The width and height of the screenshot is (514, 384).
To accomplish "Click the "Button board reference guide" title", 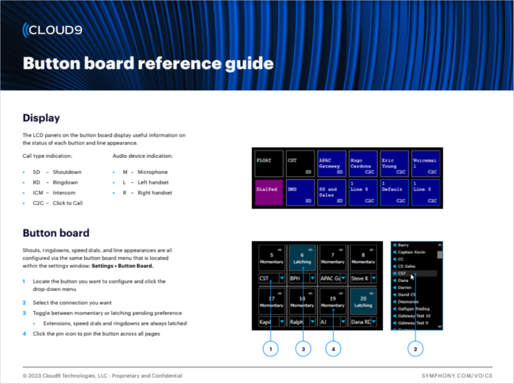I will tap(148, 63).
